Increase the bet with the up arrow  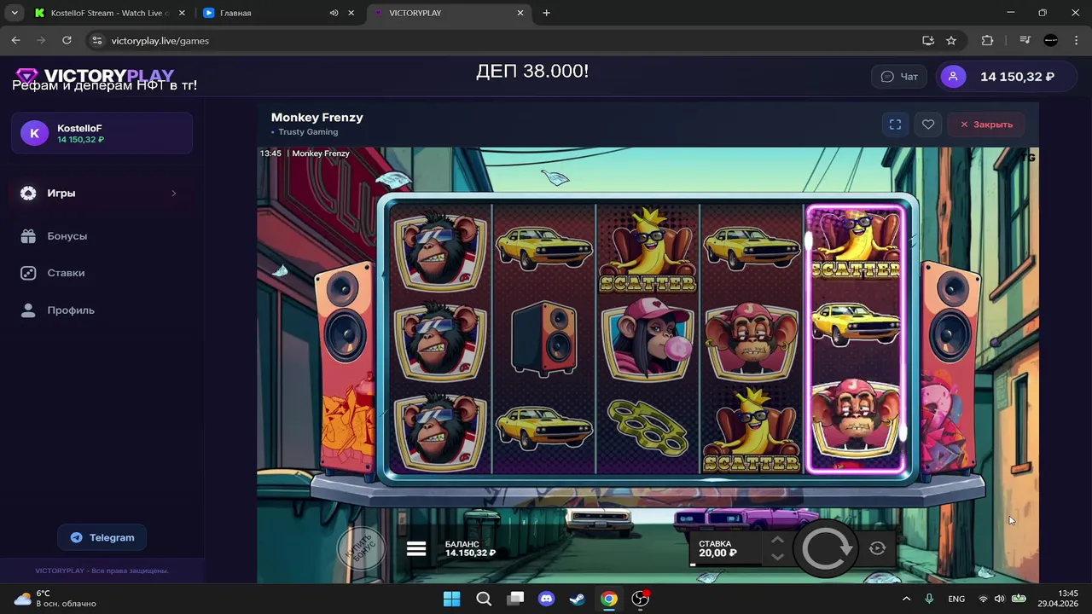tap(777, 540)
